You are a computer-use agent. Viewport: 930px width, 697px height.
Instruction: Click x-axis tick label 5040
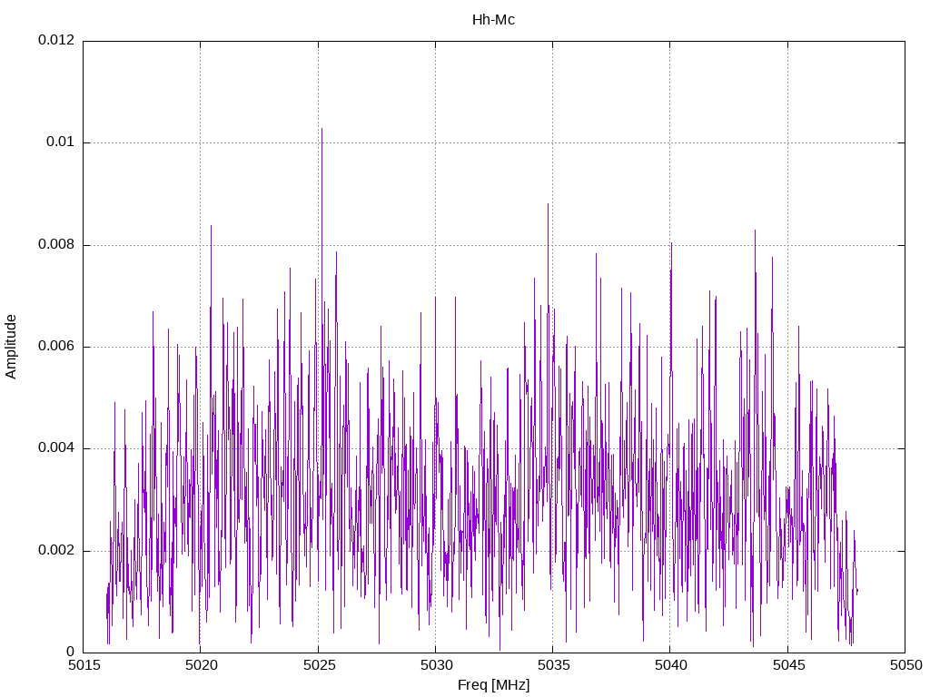tap(671, 665)
